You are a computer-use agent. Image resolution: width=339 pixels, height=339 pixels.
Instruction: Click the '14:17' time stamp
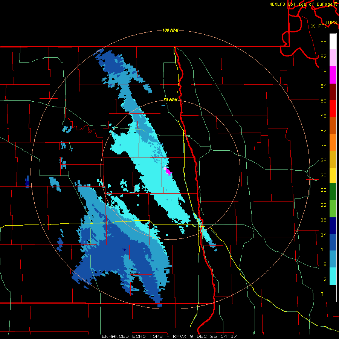229,336
